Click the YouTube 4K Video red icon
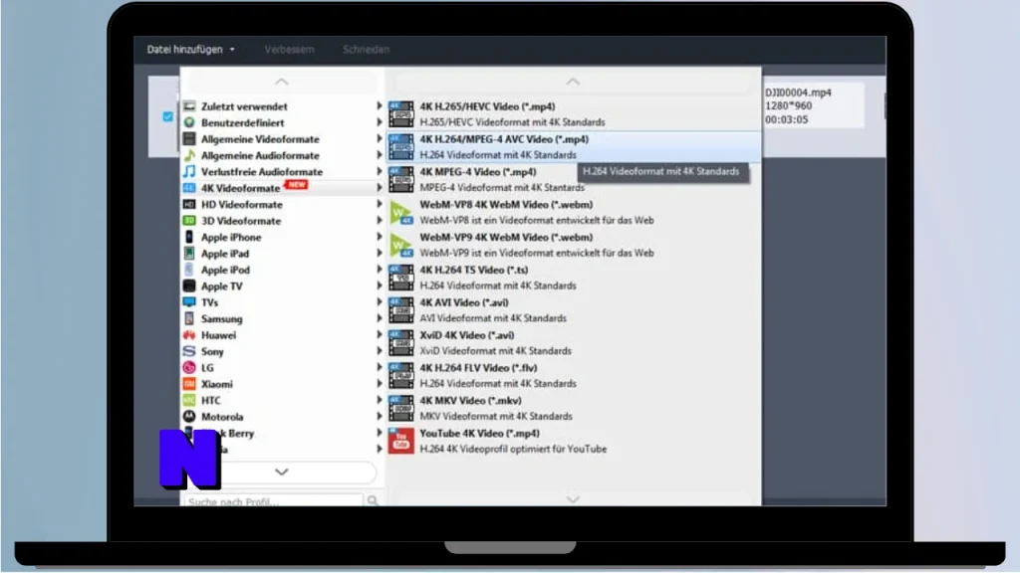This screenshot has width=1020, height=573. (x=401, y=441)
